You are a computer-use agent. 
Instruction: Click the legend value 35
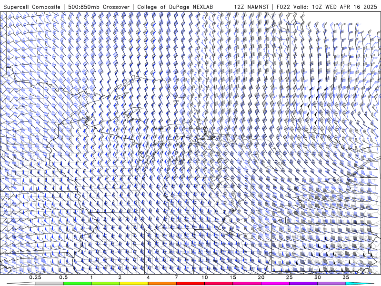pyautogui.click(x=346, y=277)
